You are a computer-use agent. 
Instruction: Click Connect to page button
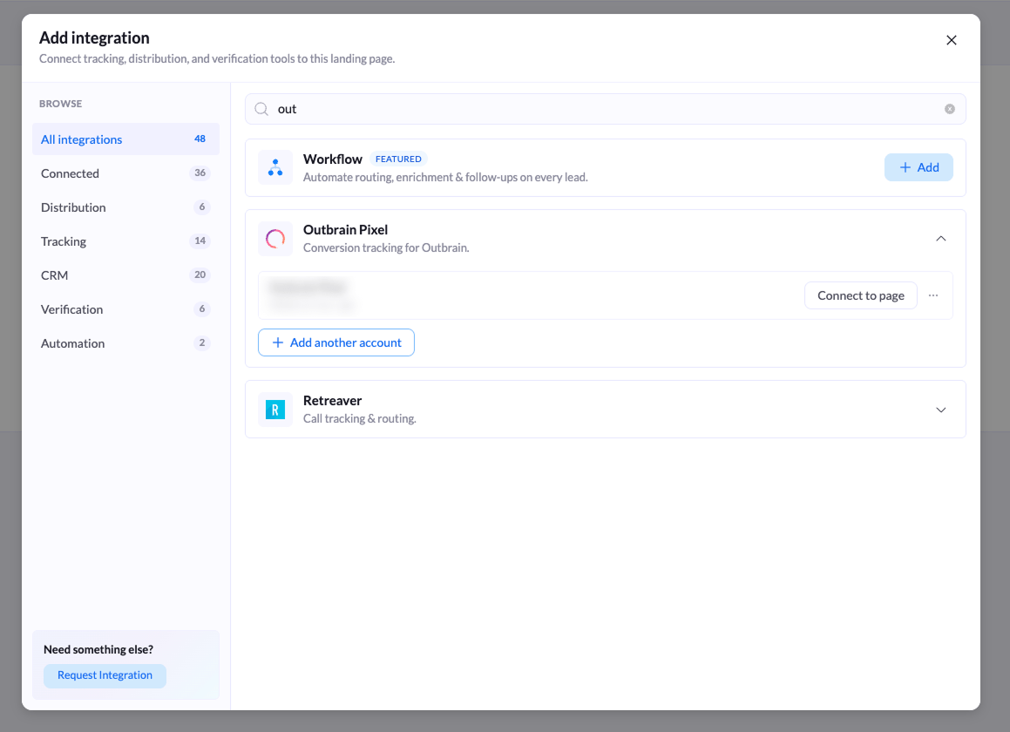[860, 295]
